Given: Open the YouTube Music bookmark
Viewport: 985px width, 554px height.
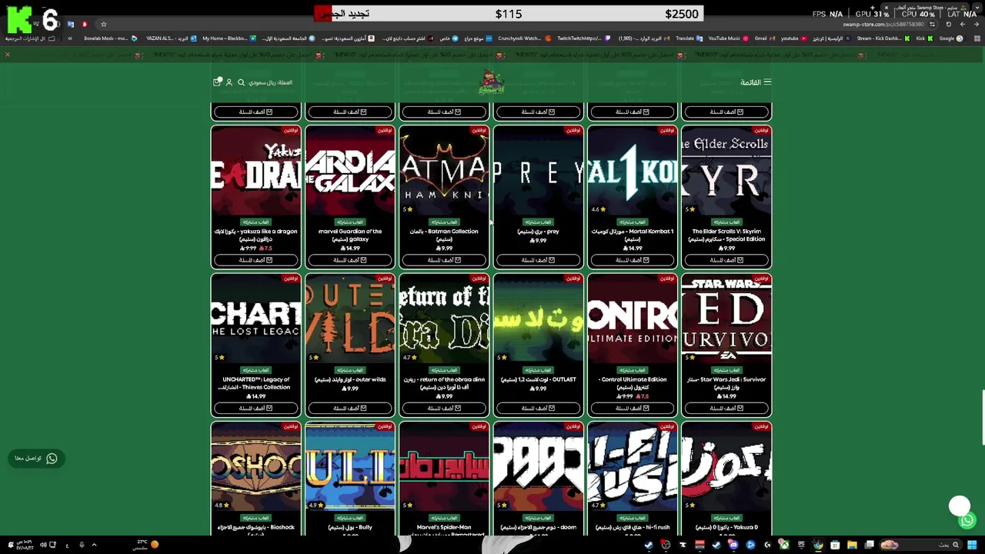Looking at the screenshot, I should pyautogui.click(x=728, y=38).
